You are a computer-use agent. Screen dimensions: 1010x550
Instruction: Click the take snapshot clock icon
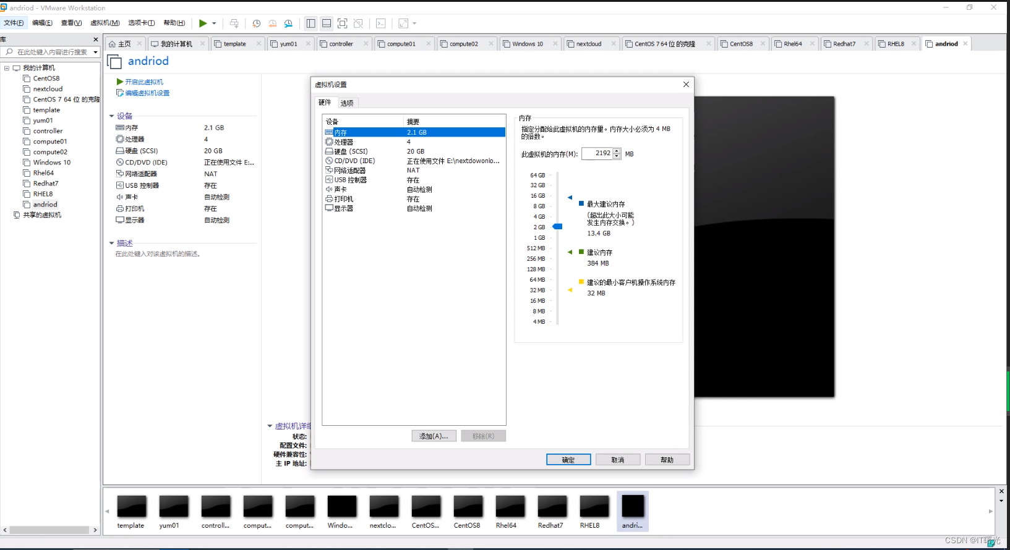pyautogui.click(x=256, y=23)
